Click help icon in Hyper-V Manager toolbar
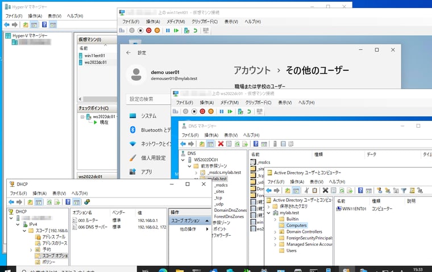 click(44, 25)
